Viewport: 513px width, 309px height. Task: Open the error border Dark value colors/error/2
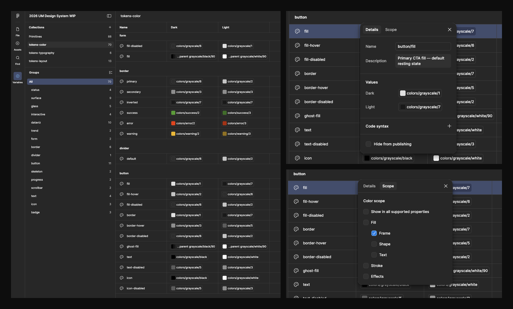pyautogui.click(x=184, y=123)
